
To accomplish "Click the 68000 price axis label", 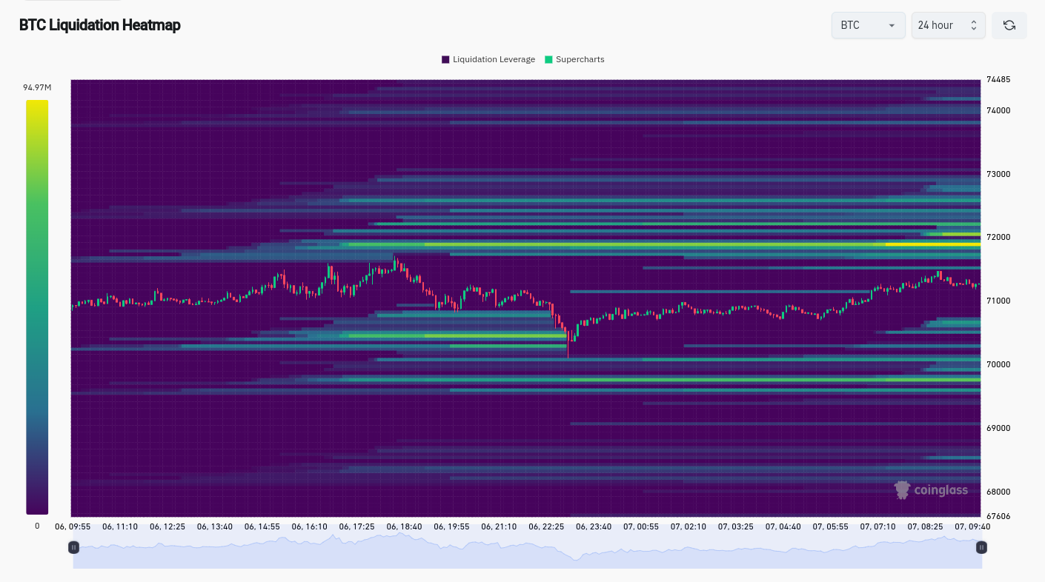I will (998, 492).
